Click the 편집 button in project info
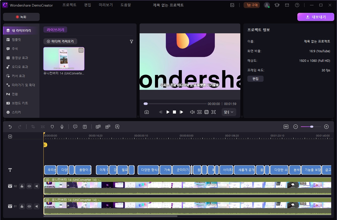The image size is (337, 220). 255,79
